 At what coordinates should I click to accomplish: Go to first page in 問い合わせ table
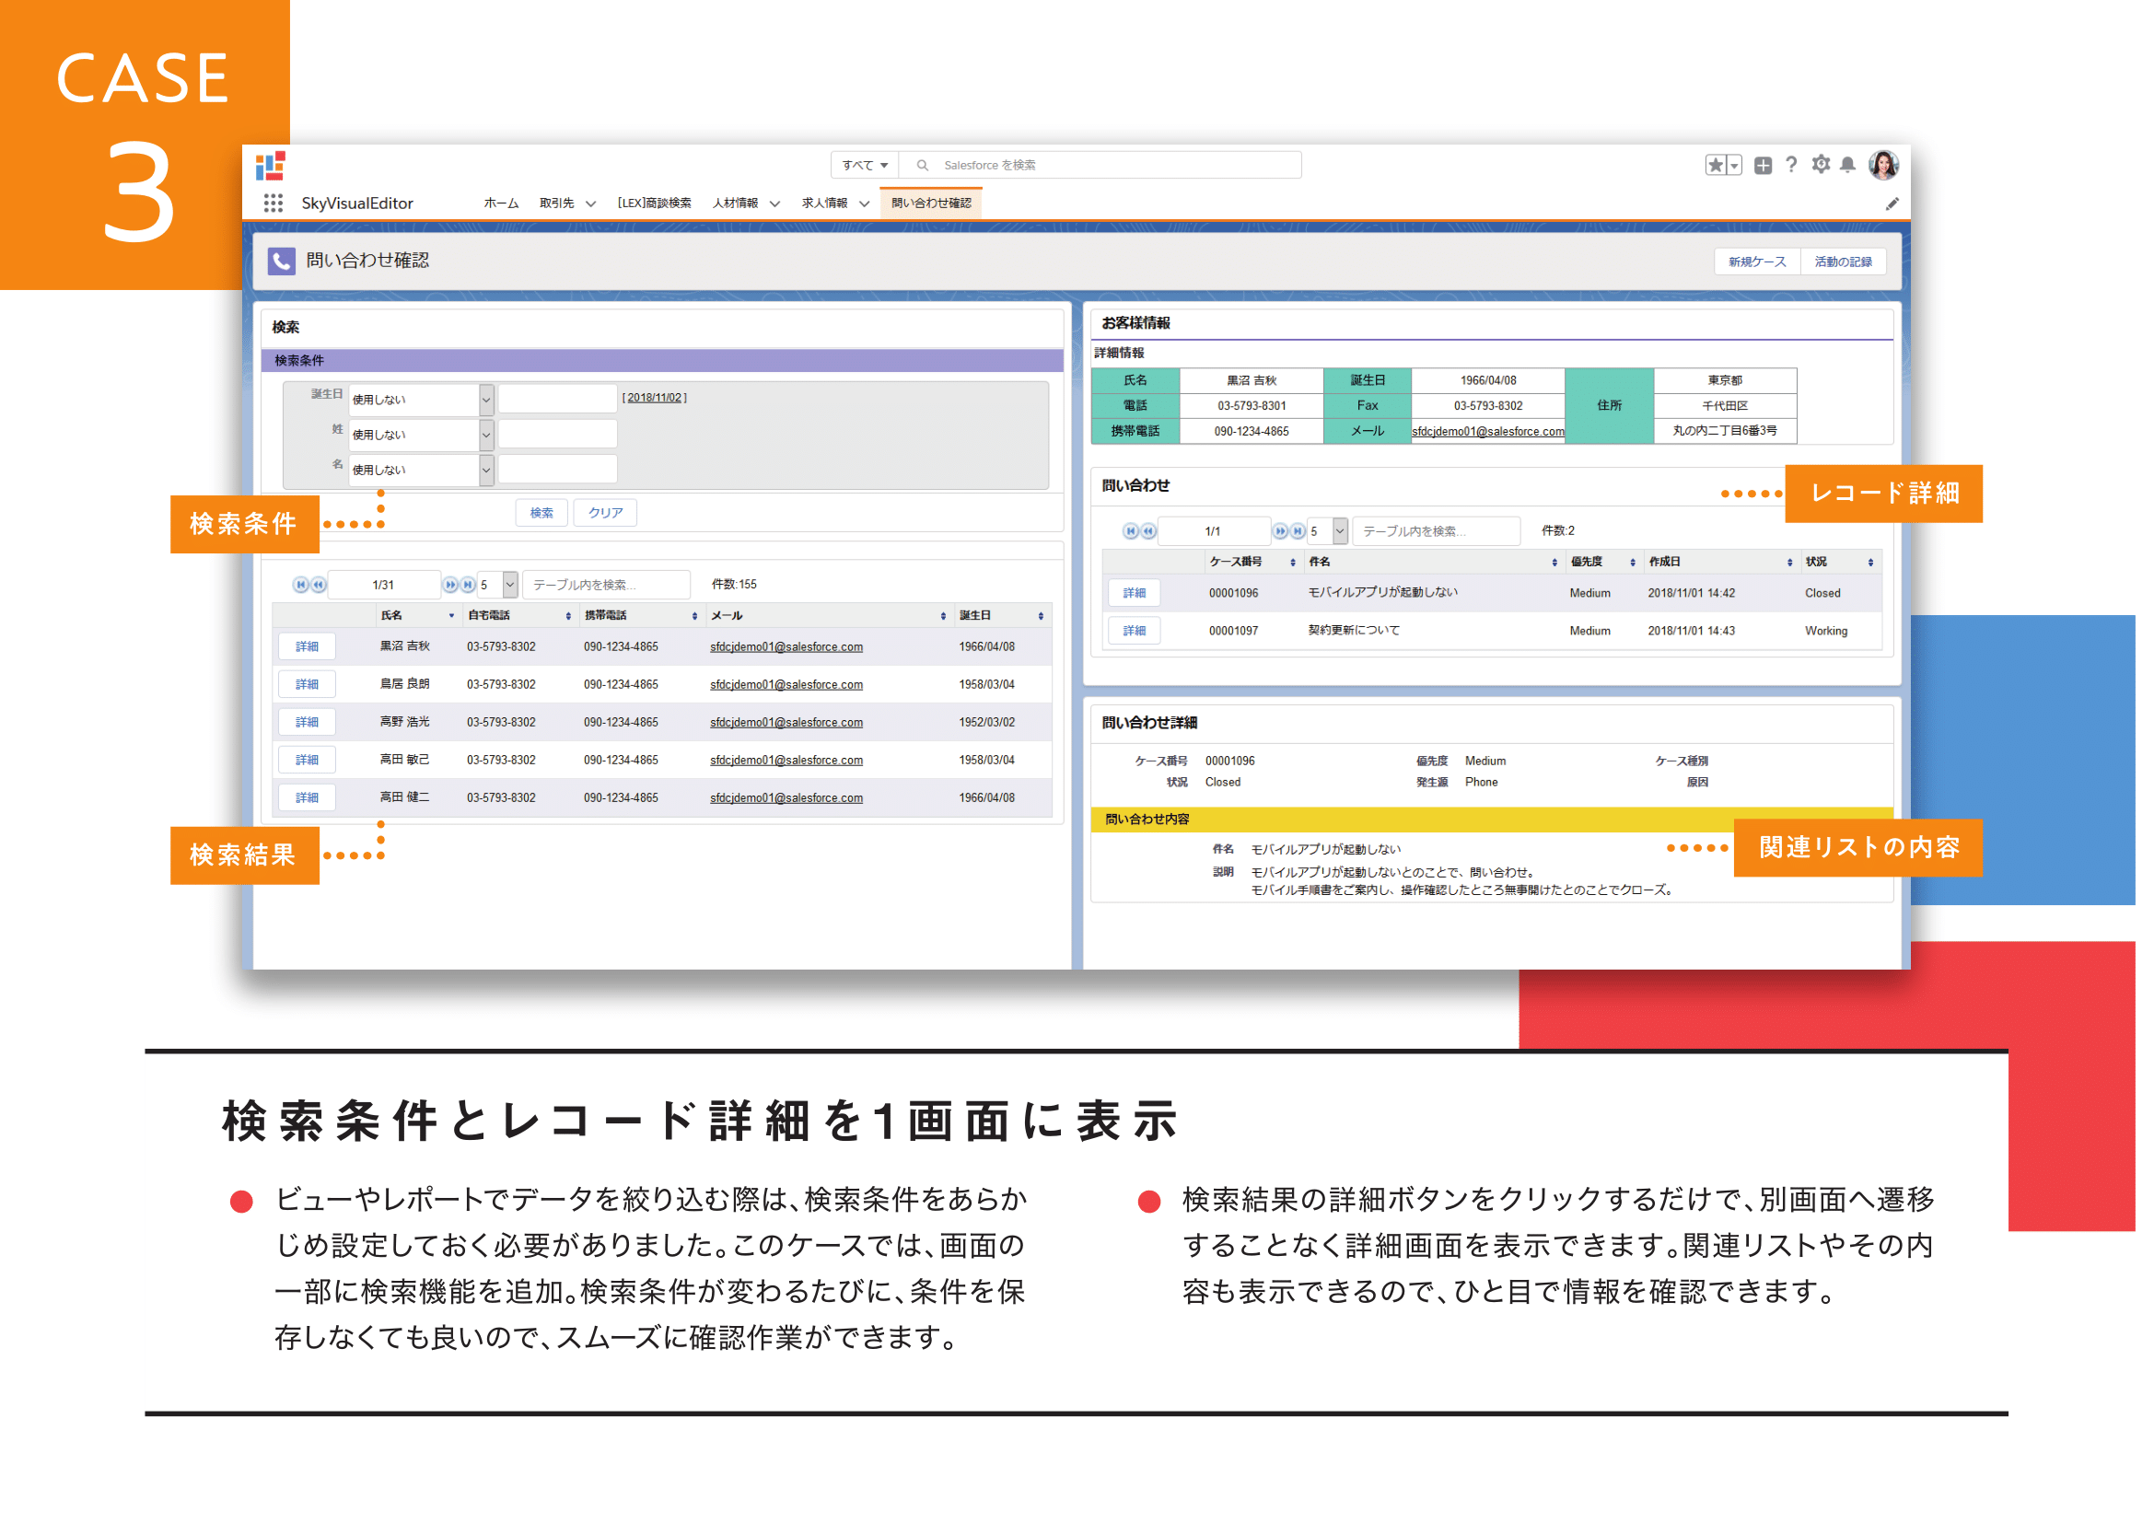click(x=1131, y=530)
